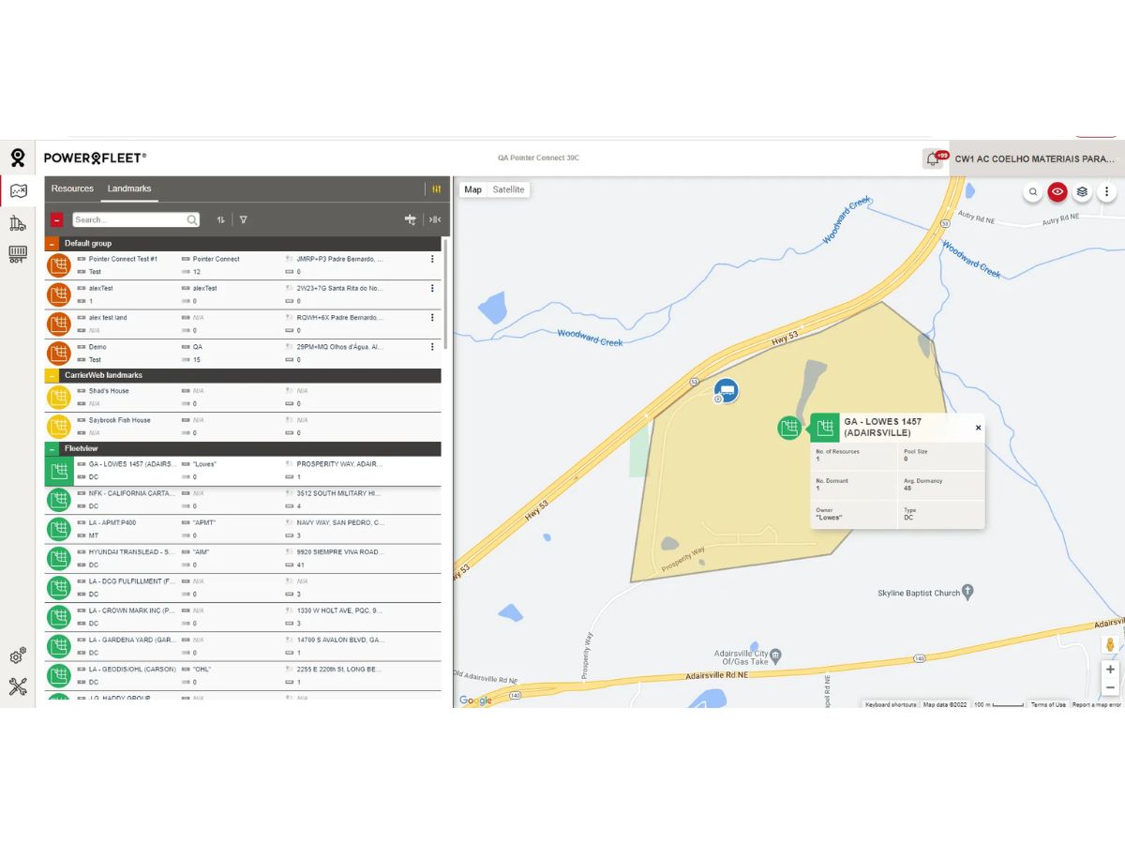The image size is (1125, 844).
Task: Click the sort order icon
Action: click(x=221, y=219)
